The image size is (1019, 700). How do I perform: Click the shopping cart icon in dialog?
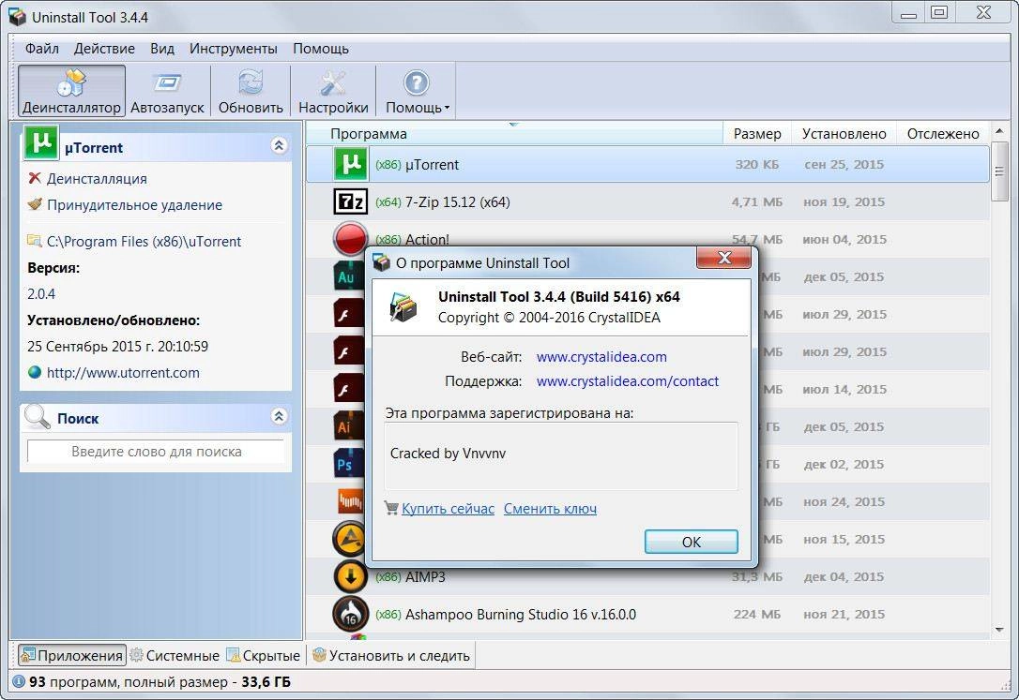pyautogui.click(x=391, y=508)
